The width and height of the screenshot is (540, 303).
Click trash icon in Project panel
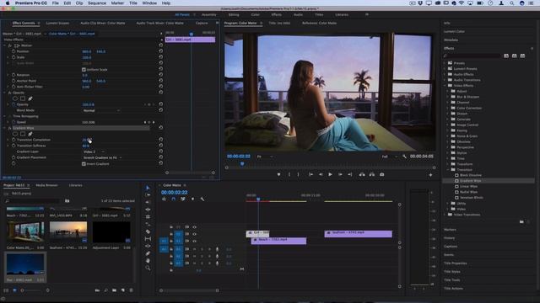[132, 290]
